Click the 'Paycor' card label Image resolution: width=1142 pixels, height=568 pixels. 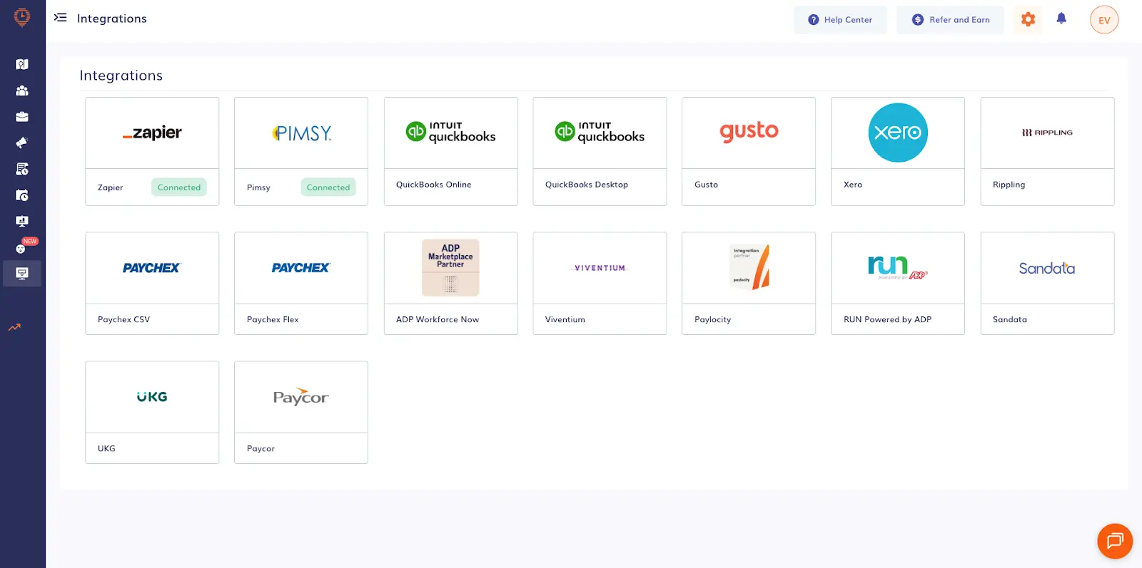pyautogui.click(x=261, y=448)
